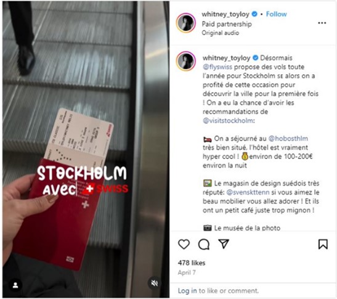This screenshot has width=337, height=299.
Task: Open @flyswiss mention in caption
Action: pos(217,67)
